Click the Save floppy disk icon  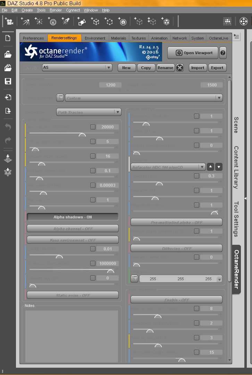(8, 81)
